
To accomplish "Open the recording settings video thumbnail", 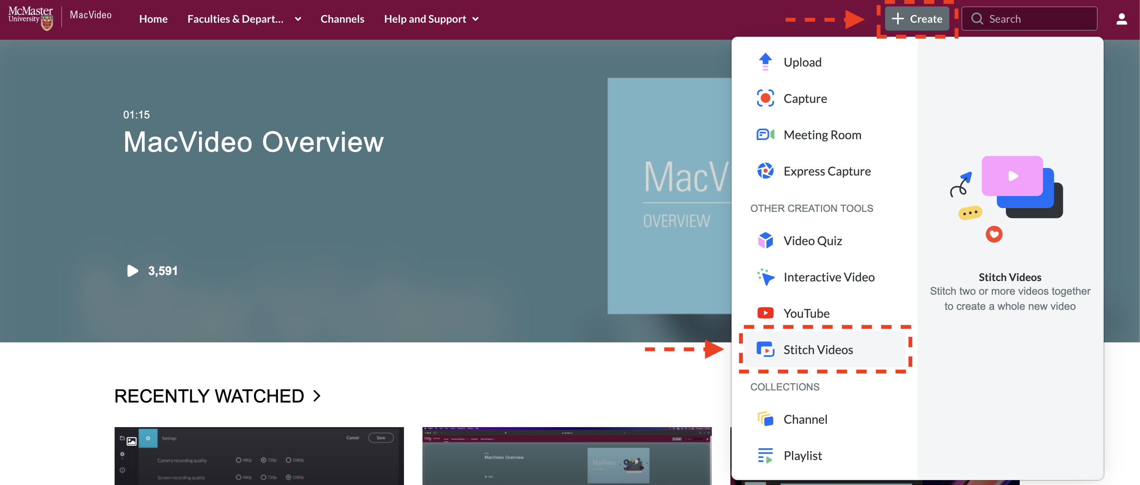I will pyautogui.click(x=259, y=456).
